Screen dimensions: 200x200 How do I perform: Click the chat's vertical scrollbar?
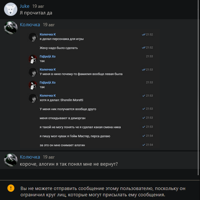[x=198, y=88]
